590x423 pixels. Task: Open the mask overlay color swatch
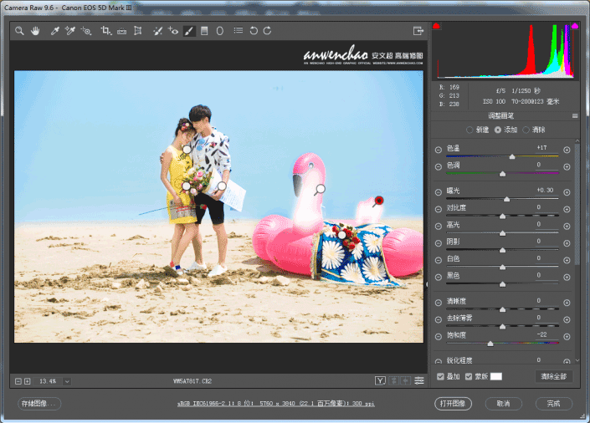click(496, 376)
